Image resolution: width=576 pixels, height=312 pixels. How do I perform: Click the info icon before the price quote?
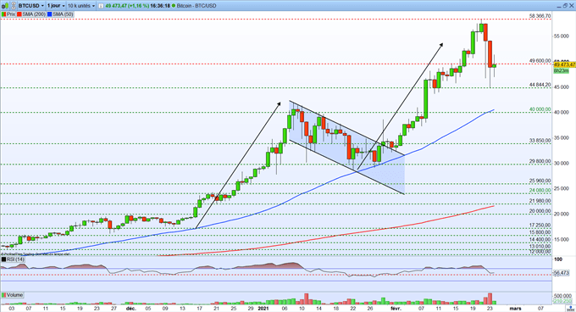[x=100, y=6]
